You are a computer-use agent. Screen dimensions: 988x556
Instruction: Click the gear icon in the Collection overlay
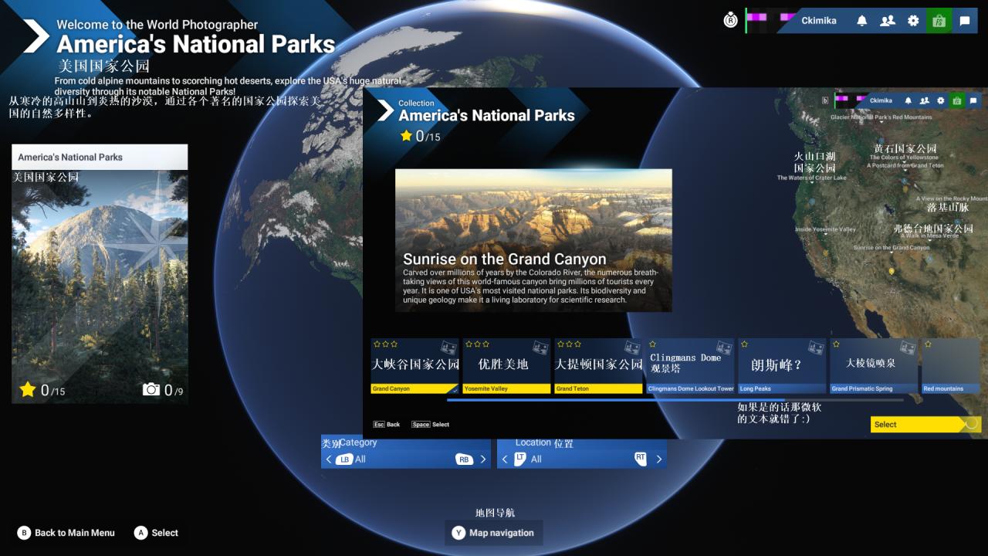pyautogui.click(x=940, y=100)
